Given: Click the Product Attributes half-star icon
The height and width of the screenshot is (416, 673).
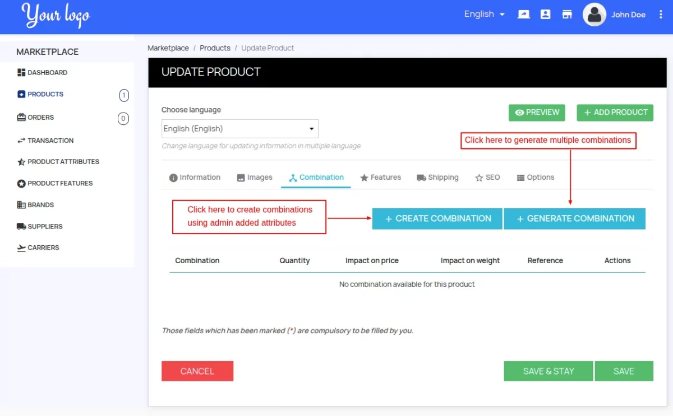Looking at the screenshot, I should click(x=21, y=162).
